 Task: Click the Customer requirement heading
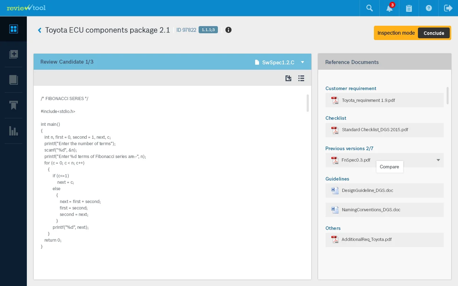(351, 88)
